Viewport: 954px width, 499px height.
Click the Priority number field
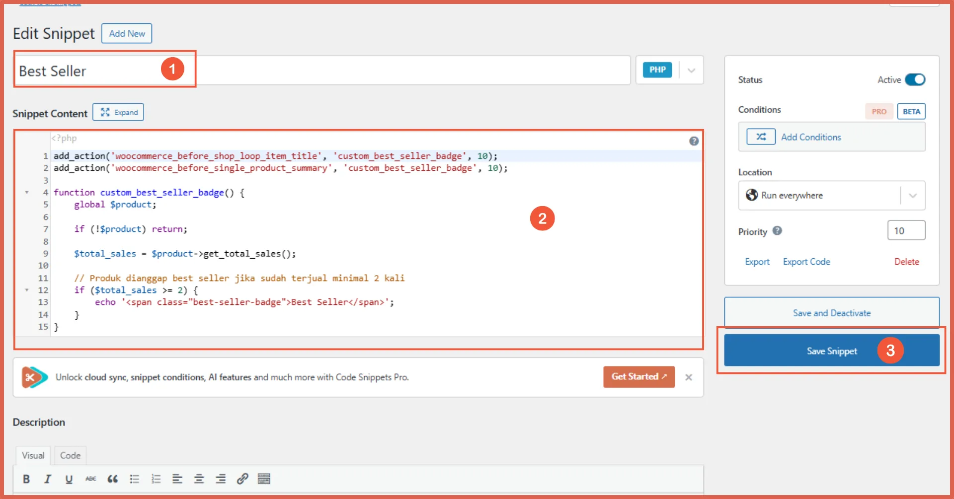(x=906, y=231)
